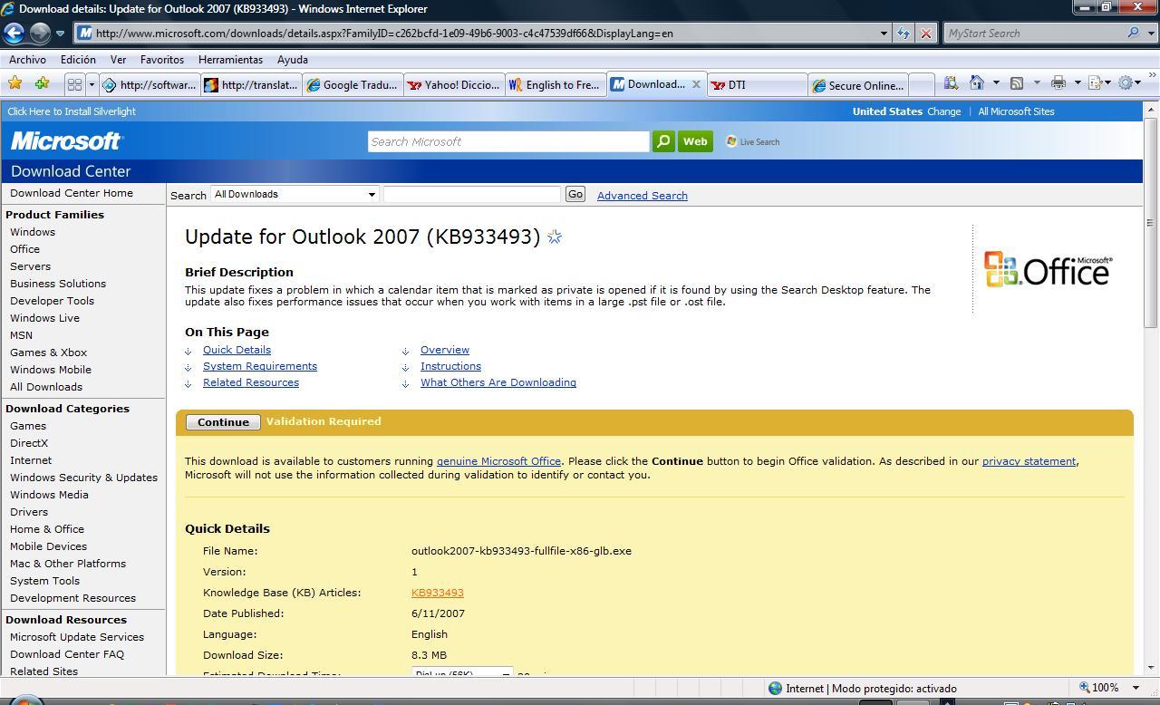Switch to the Google Traductor tab
The height and width of the screenshot is (705, 1160).
click(352, 84)
